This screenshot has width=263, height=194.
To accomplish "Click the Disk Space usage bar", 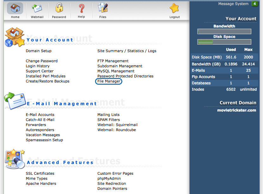I will (x=224, y=42).
